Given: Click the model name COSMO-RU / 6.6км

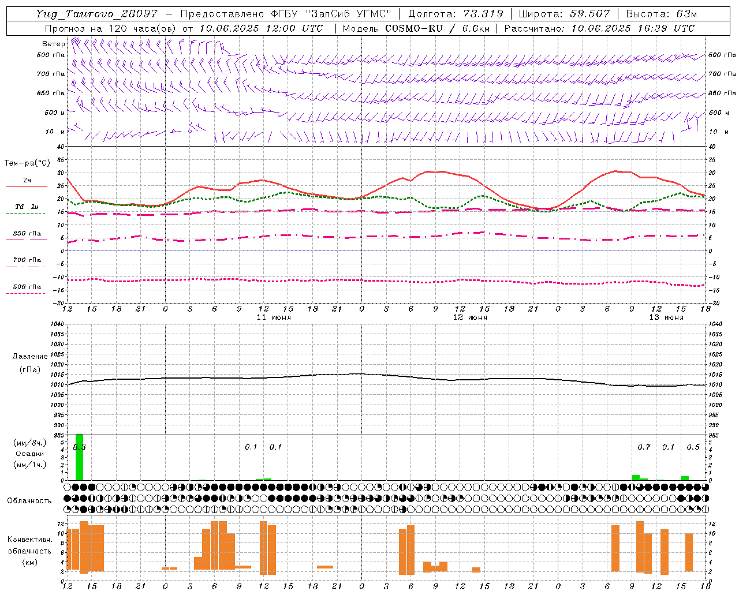Looking at the screenshot, I should (x=437, y=28).
